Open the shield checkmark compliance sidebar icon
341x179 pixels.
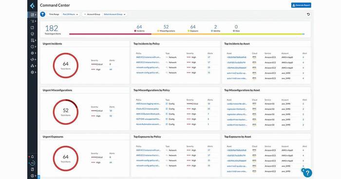(33, 34)
